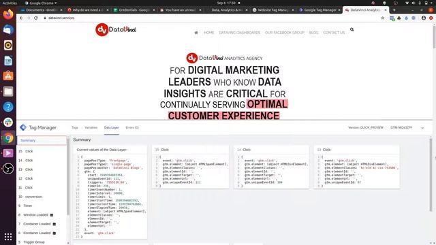Open LibreOffice Writer from the dock
The image size is (436, 245).
coord(8,61)
